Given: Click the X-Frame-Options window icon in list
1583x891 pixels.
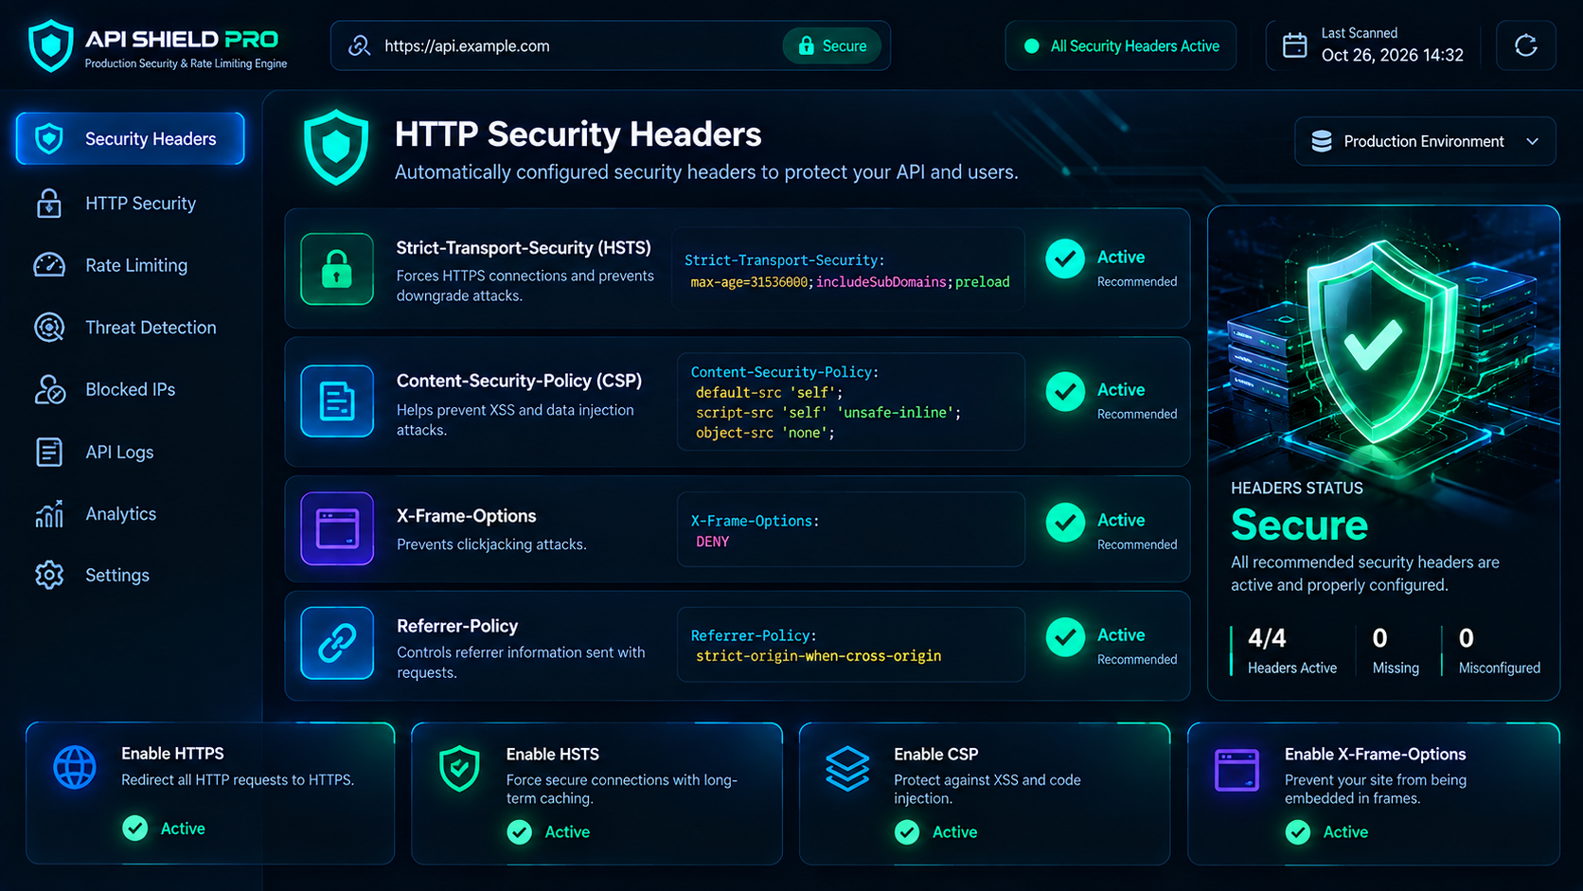Looking at the screenshot, I should pyautogui.click(x=337, y=528).
